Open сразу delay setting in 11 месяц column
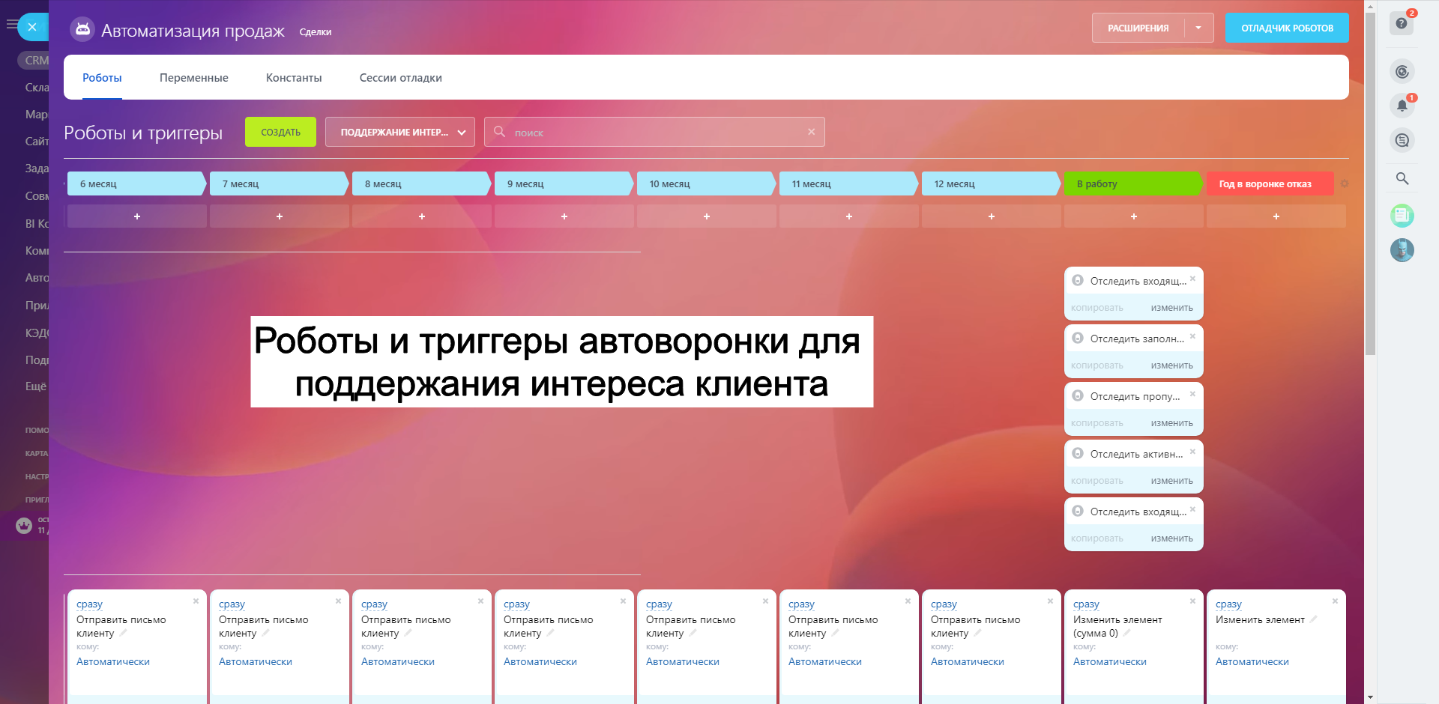The width and height of the screenshot is (1439, 704). 801,604
